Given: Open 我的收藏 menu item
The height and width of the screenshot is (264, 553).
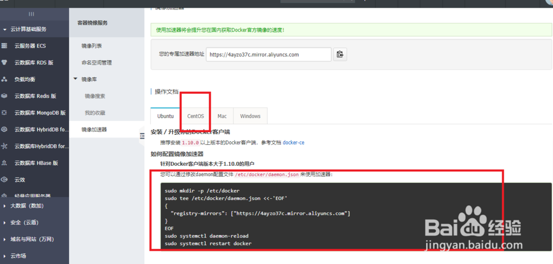Looking at the screenshot, I should point(95,113).
